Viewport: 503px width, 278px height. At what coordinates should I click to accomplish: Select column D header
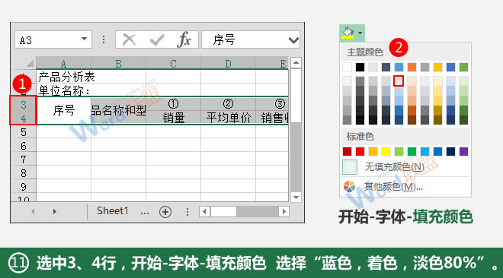pyautogui.click(x=228, y=64)
